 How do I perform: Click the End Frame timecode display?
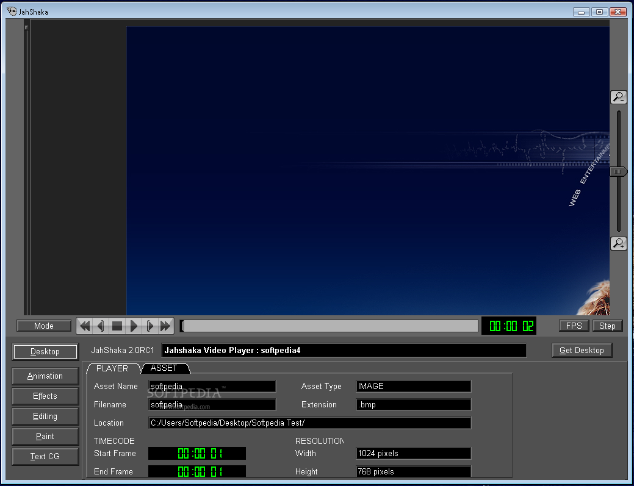pyautogui.click(x=197, y=471)
